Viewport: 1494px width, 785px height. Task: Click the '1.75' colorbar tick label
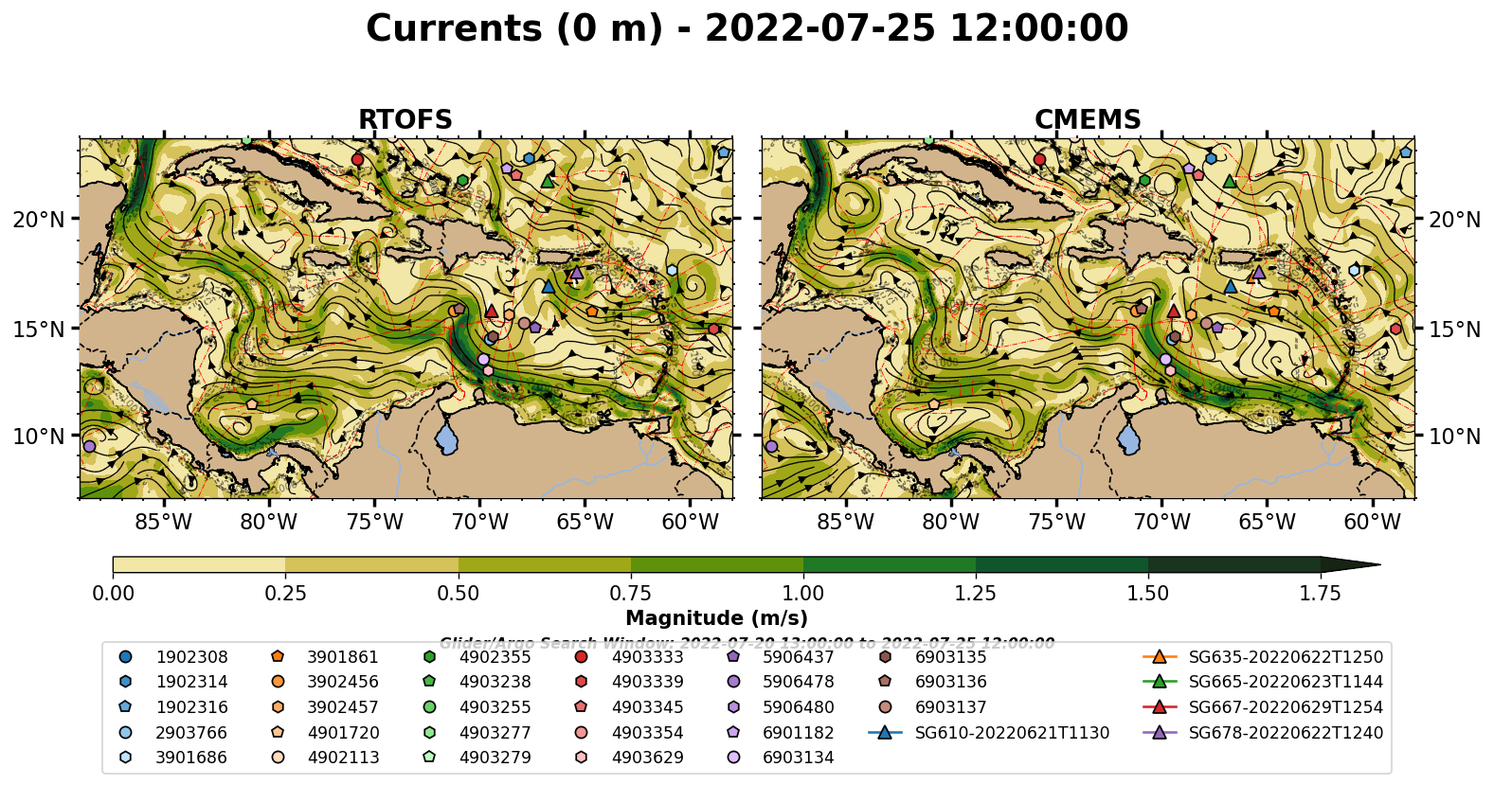click(1321, 594)
